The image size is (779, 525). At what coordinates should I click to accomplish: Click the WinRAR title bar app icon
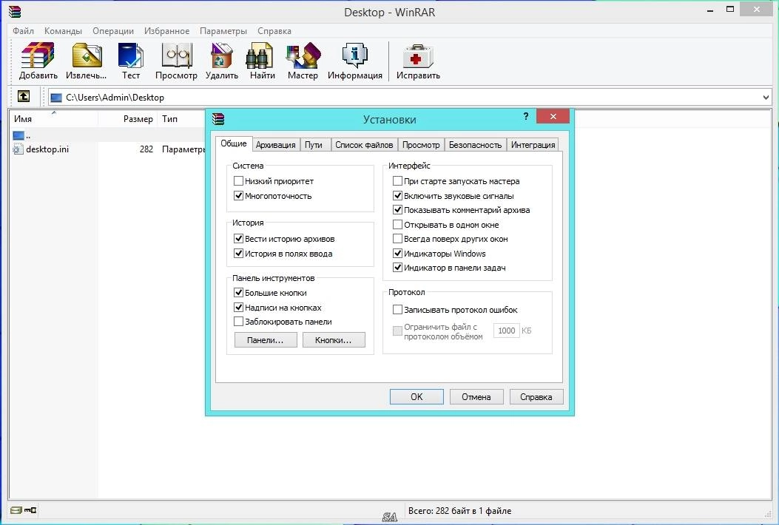(x=15, y=11)
